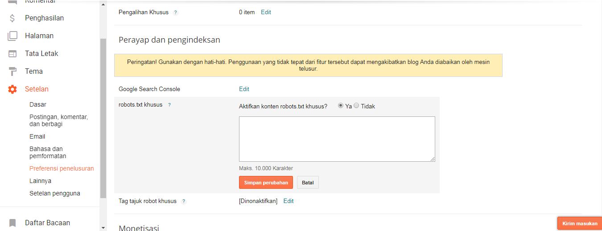Click the Perayap dan pengindeksan heading
This screenshot has height=231, width=602.
pyautogui.click(x=169, y=40)
